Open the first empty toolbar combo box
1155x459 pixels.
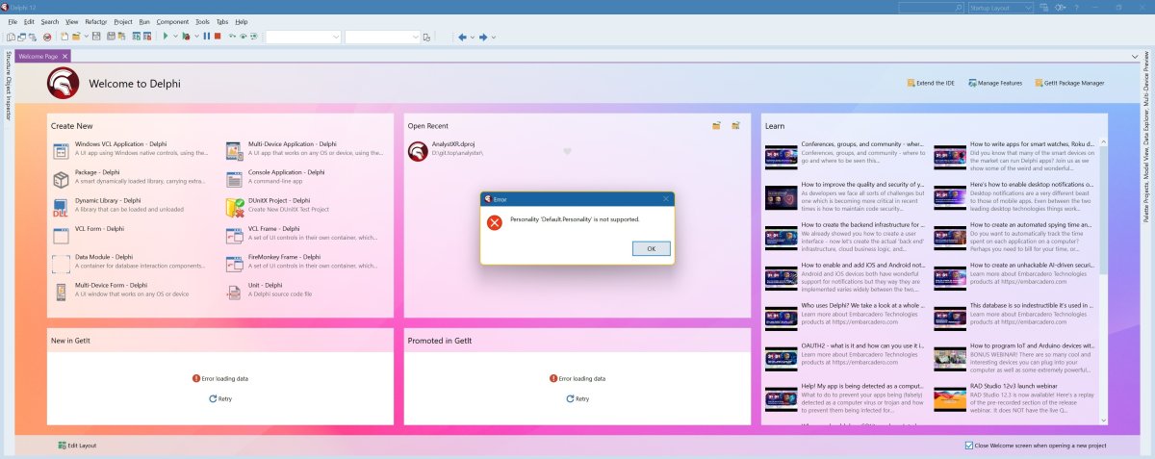point(303,37)
